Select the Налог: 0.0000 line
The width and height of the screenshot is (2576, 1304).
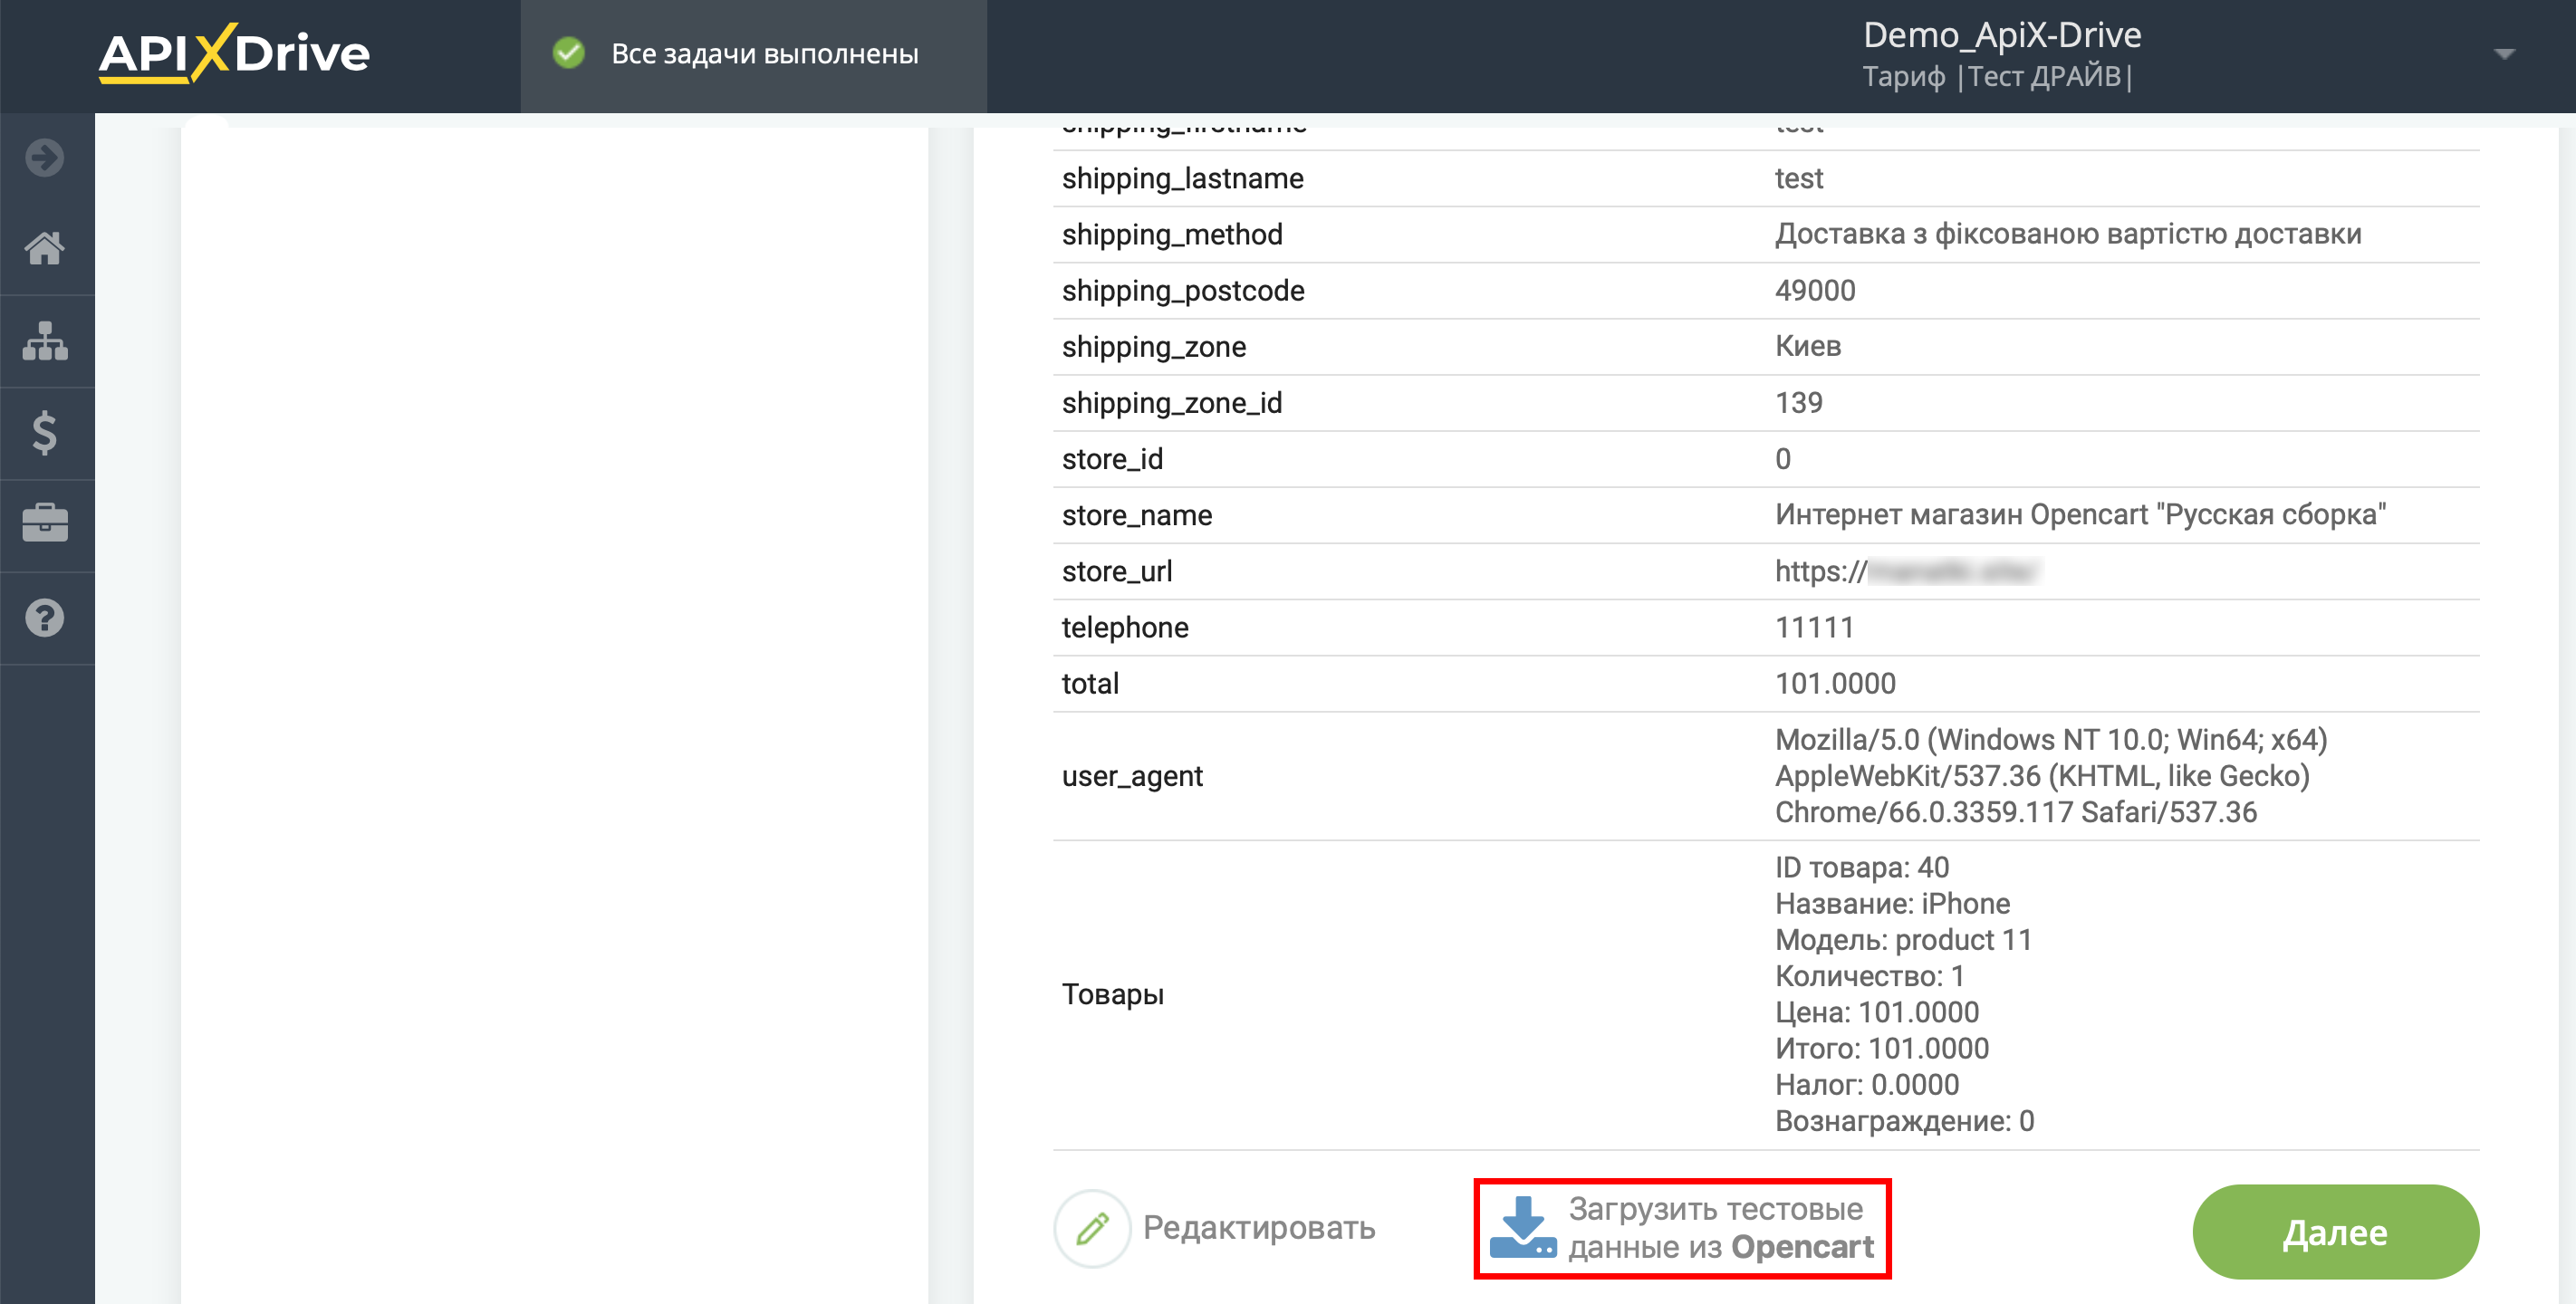[1867, 1085]
